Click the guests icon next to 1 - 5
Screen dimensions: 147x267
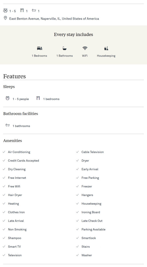click(5, 10)
